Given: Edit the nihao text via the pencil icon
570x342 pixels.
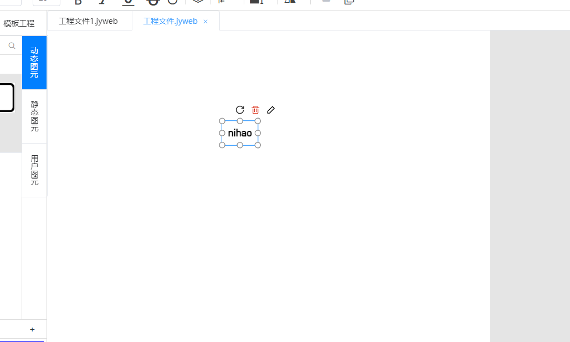Looking at the screenshot, I should 270,109.
